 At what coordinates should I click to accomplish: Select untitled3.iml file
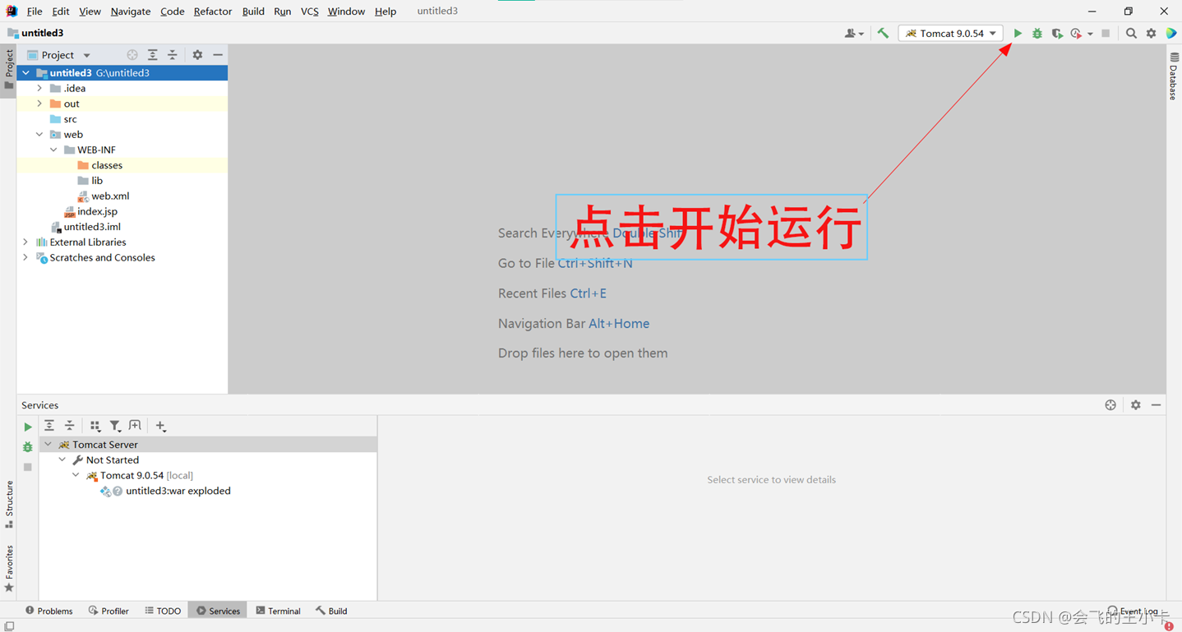pos(85,227)
